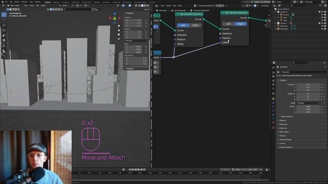This screenshot has height=184, width=328.
Task: Click play animation button in timeline
Action: pos(138,170)
